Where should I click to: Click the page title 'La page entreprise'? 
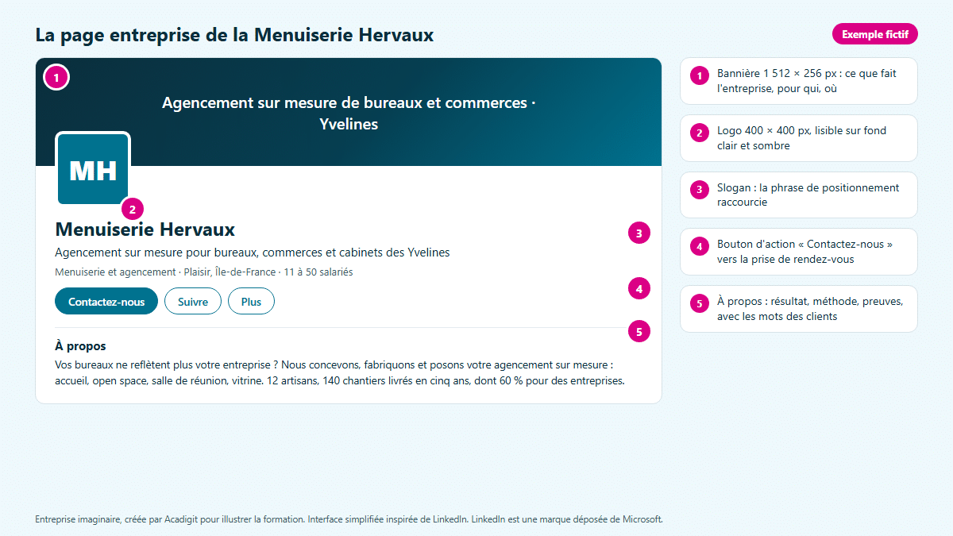[x=234, y=35]
